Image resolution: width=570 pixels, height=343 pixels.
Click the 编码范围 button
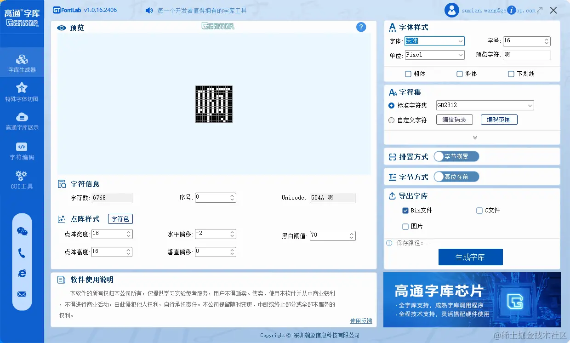tap(499, 120)
